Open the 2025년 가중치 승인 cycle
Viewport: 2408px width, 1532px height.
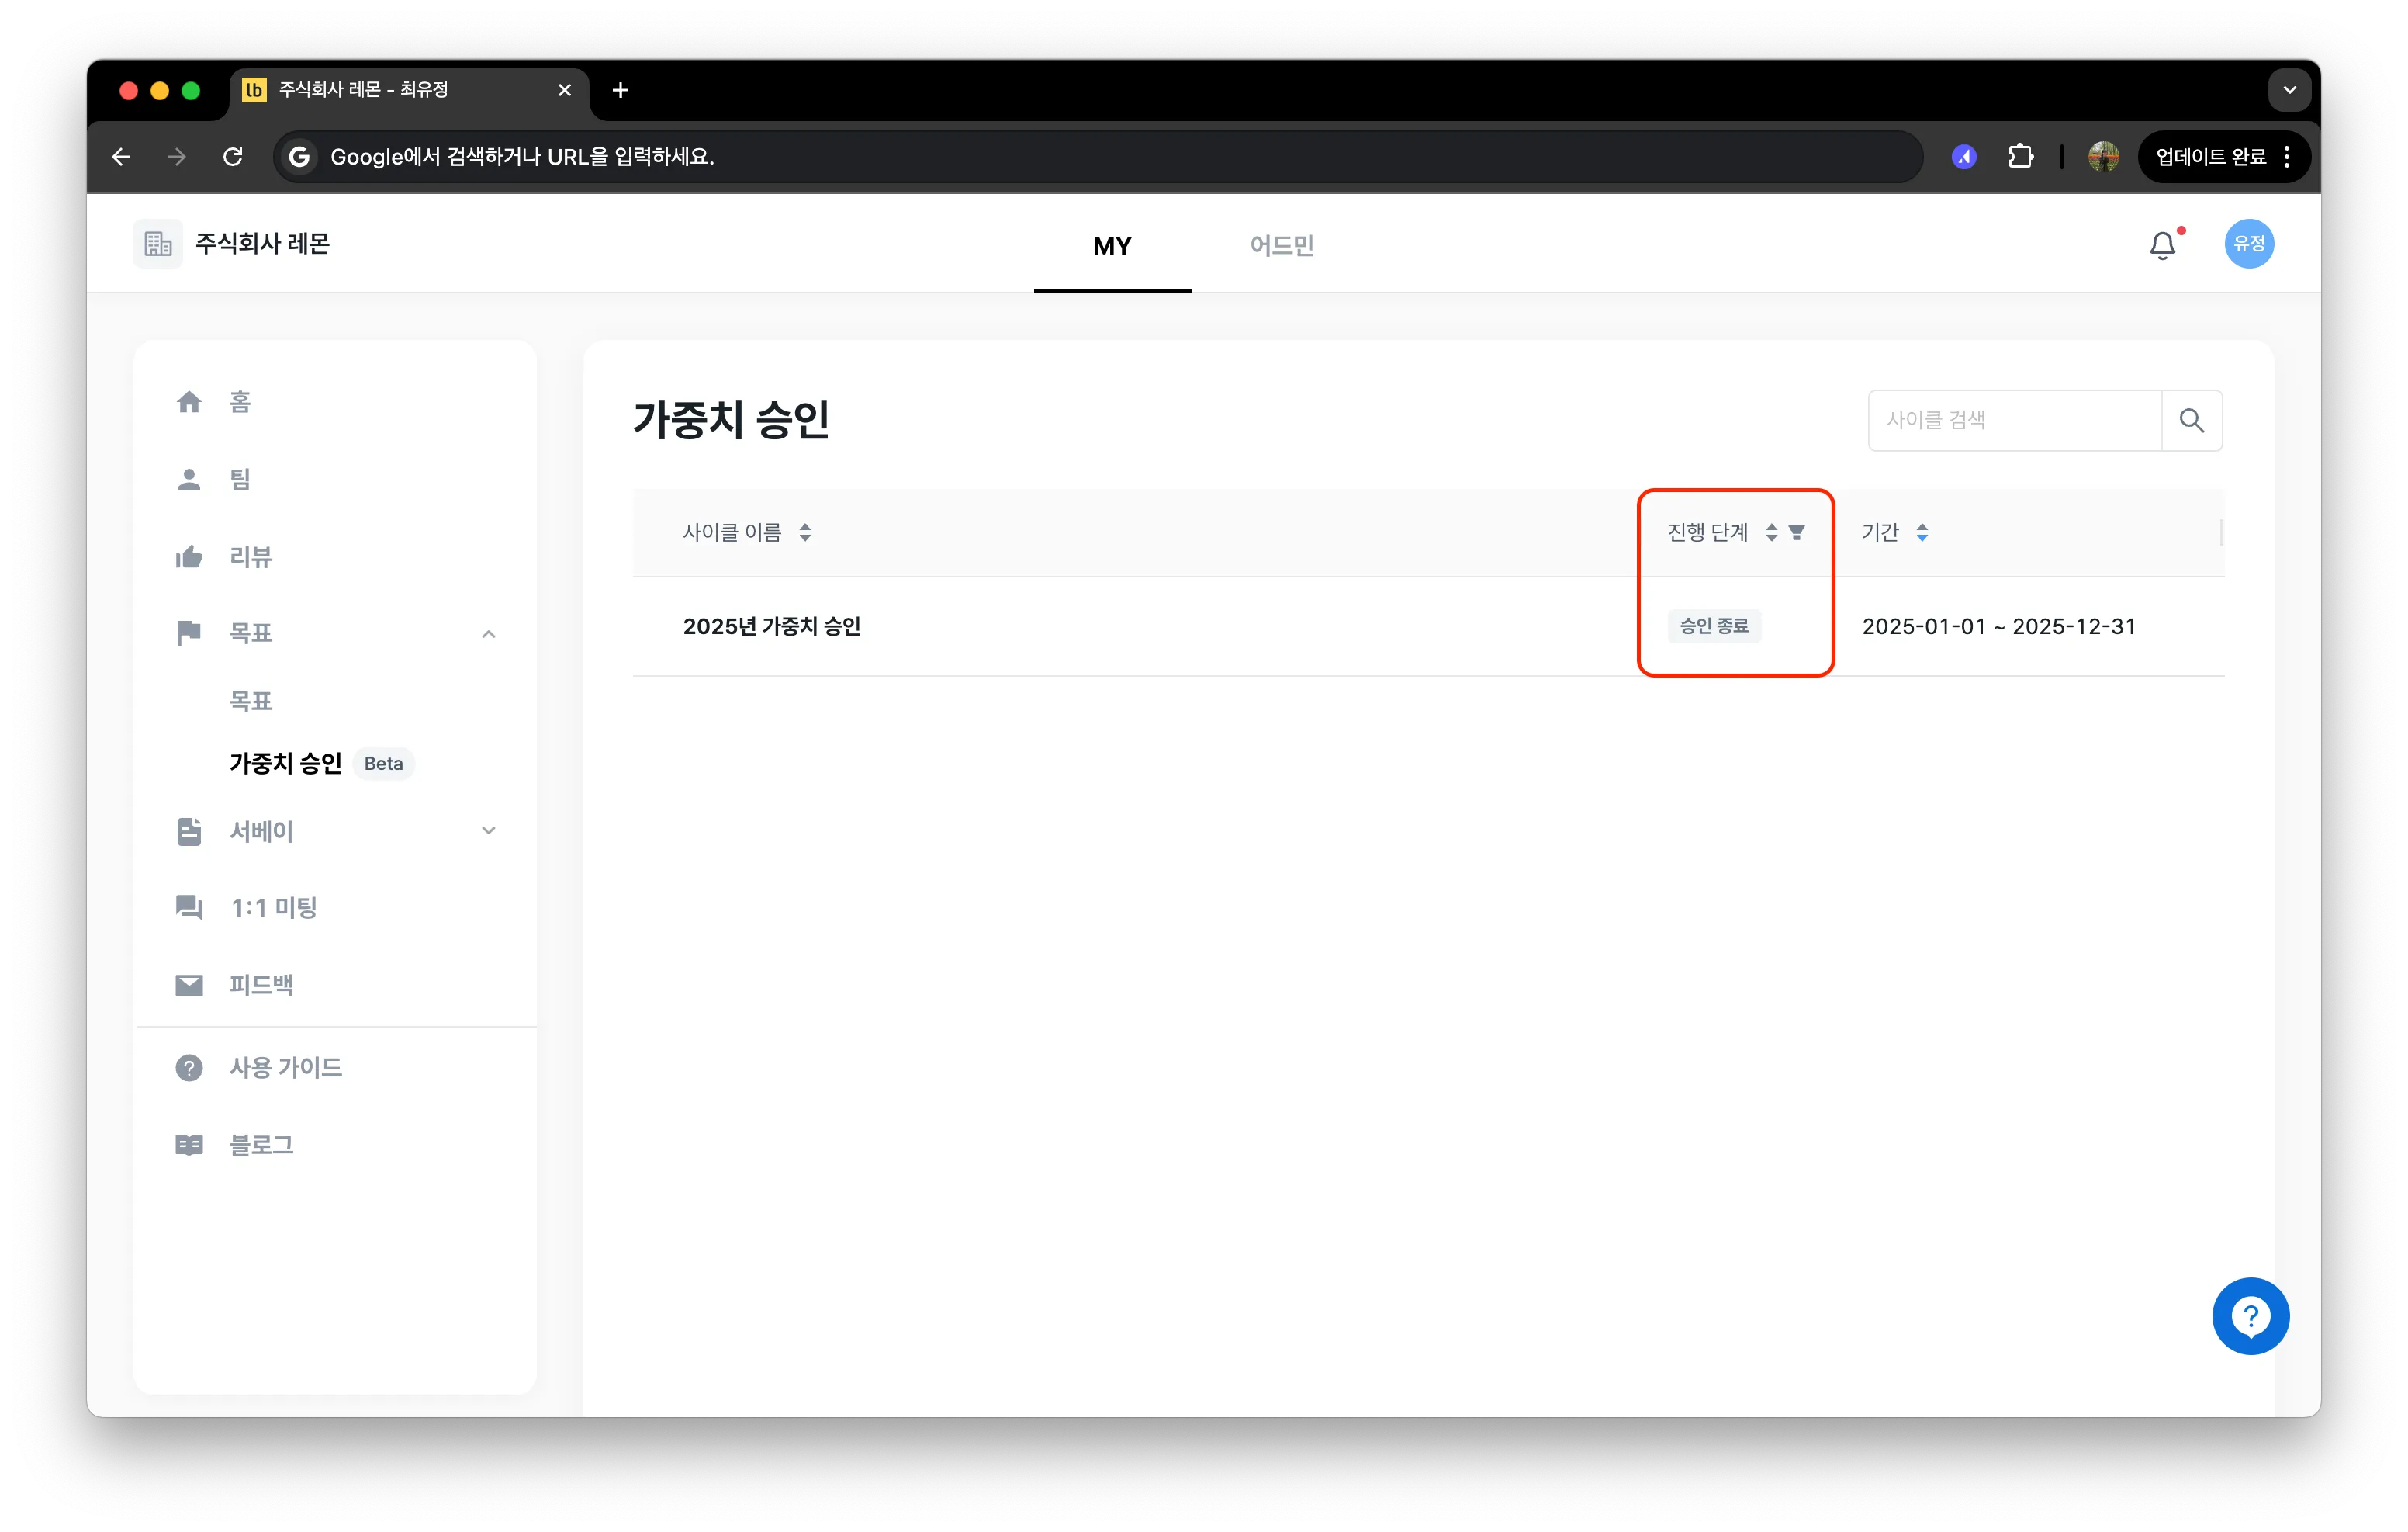pyautogui.click(x=771, y=626)
